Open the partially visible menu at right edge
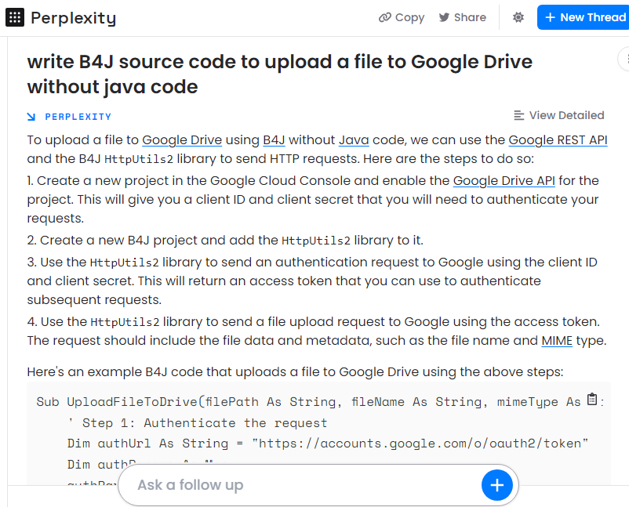 624,59
